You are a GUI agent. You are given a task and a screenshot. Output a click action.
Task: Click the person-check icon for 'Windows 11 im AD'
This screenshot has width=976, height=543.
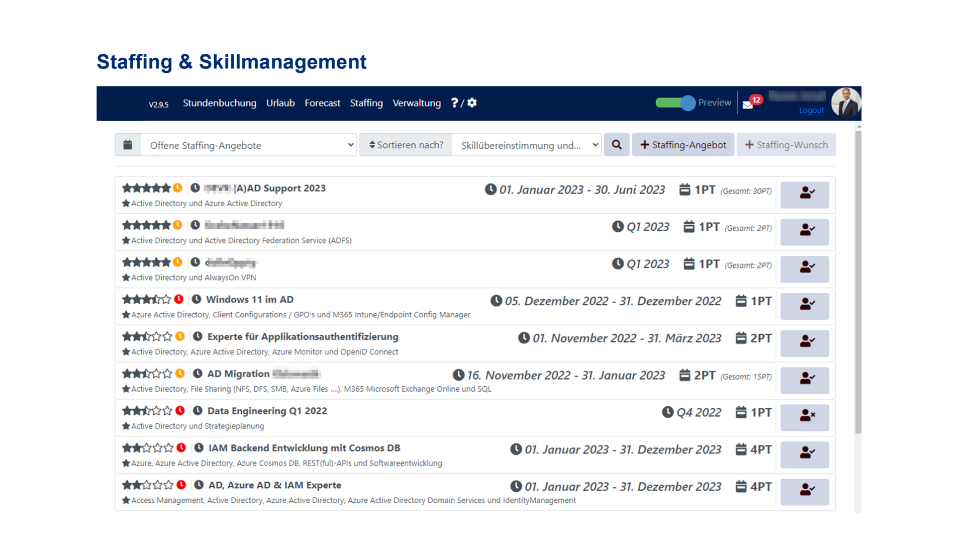(x=805, y=306)
